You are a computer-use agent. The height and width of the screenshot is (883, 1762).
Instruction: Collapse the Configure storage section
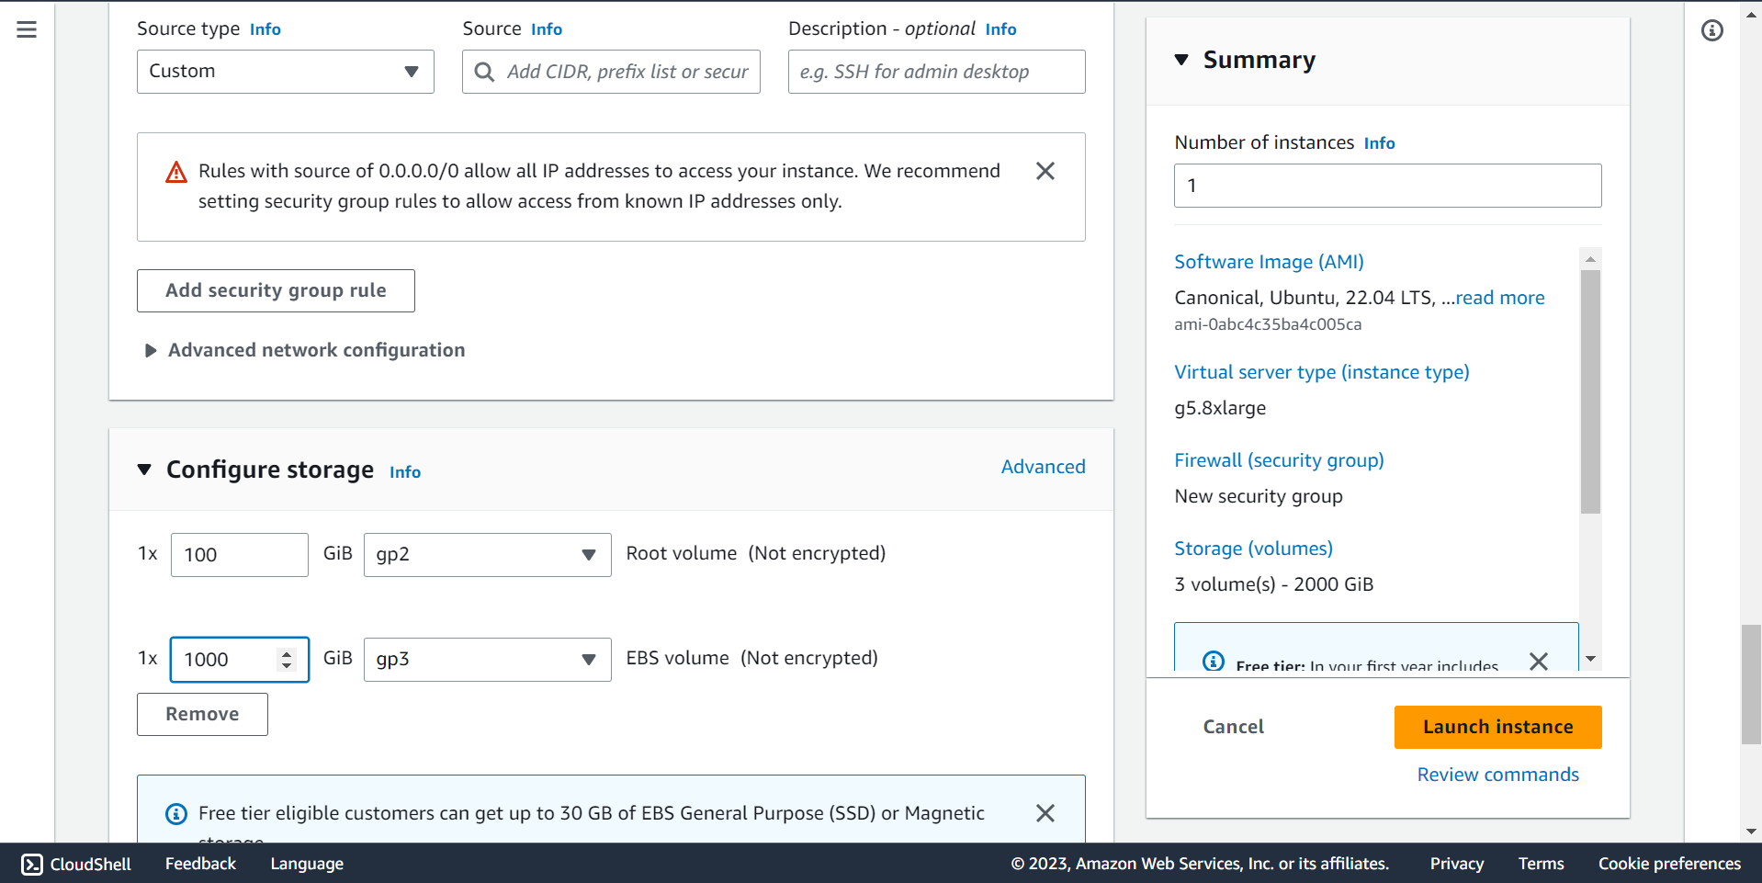pos(144,470)
